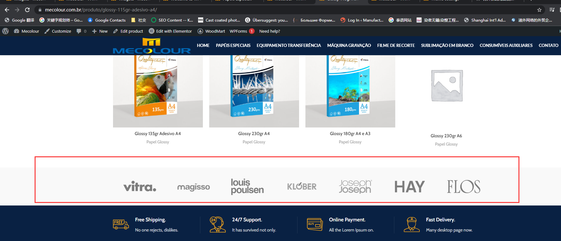Open Übersuggest bookmark

click(x=267, y=20)
